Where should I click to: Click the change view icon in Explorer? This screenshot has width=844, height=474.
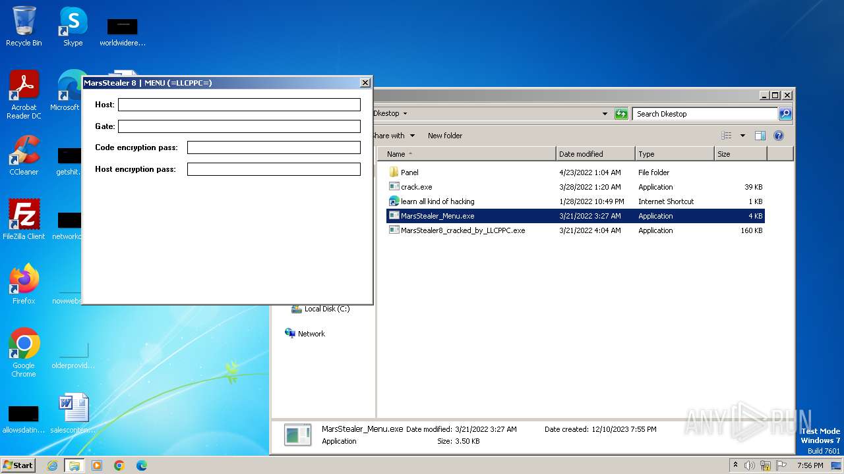click(726, 136)
